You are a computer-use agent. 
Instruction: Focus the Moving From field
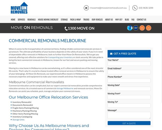(129, 97)
